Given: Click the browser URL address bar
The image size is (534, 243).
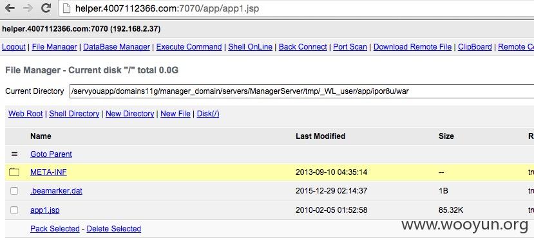Looking at the screenshot, I should pyautogui.click(x=296, y=8).
